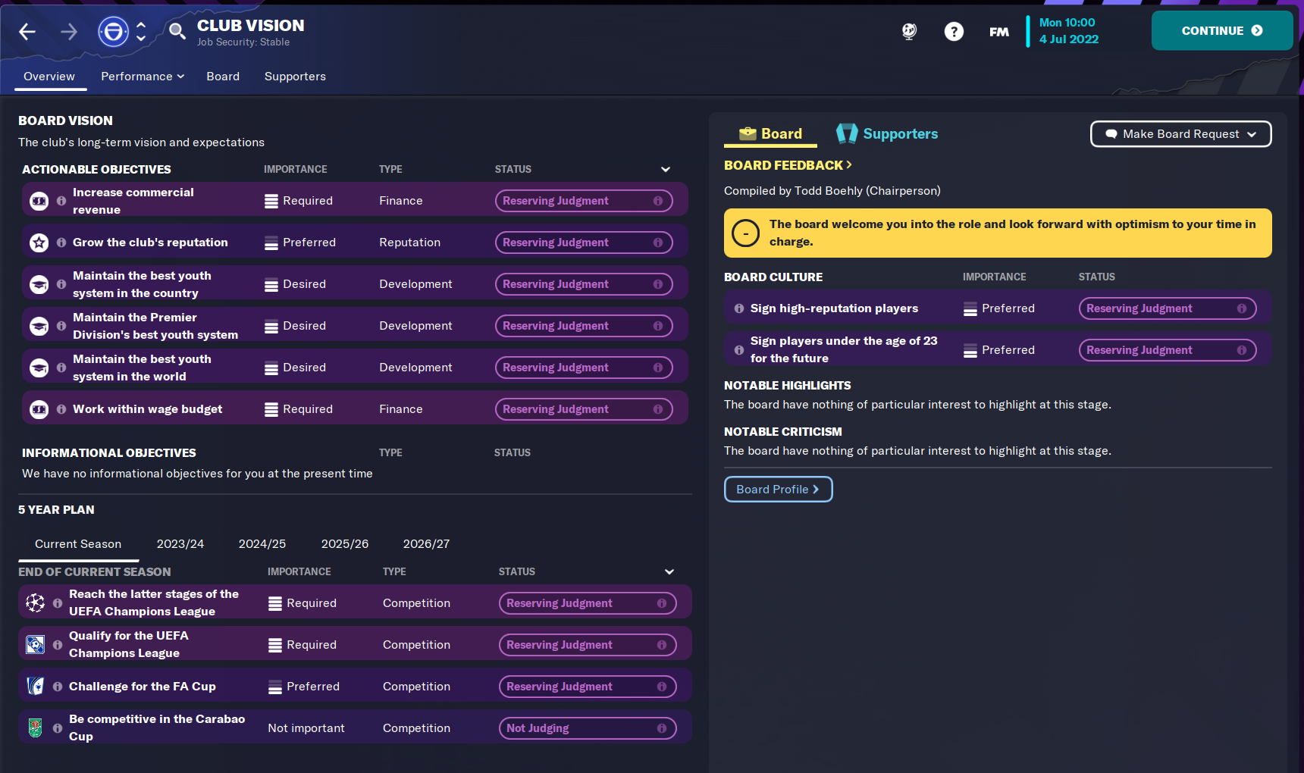Open the FM menu
This screenshot has width=1304, height=773.
999,31
